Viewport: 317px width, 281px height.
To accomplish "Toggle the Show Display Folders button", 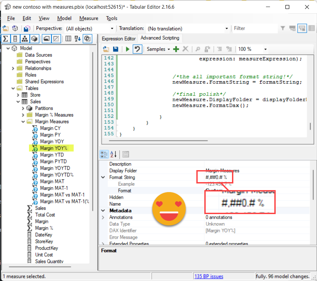I will pos(47,39).
